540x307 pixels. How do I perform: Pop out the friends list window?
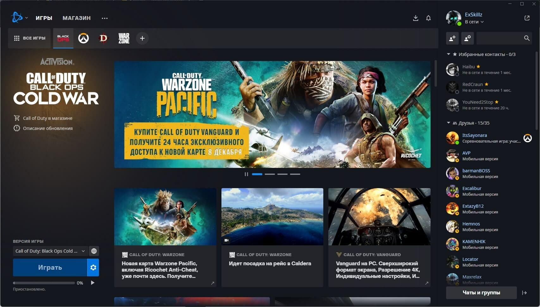click(527, 18)
